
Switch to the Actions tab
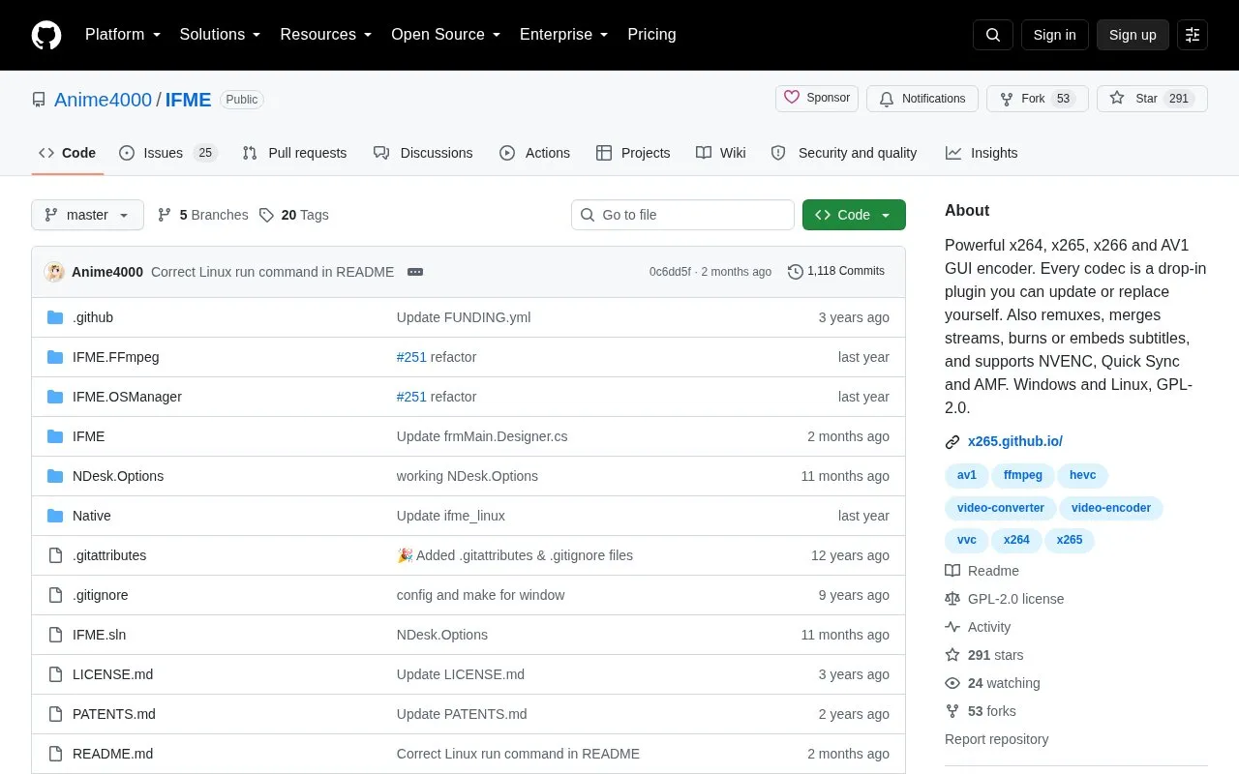coord(534,153)
